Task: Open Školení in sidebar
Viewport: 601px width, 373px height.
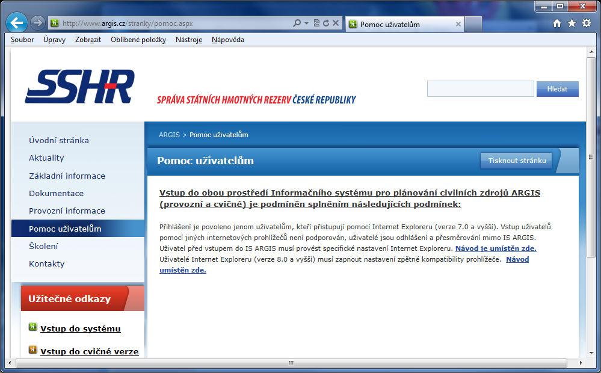Action: [43, 246]
